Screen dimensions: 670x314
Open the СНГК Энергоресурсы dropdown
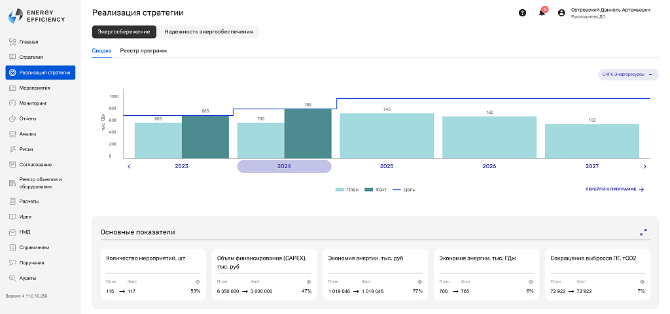tap(628, 75)
